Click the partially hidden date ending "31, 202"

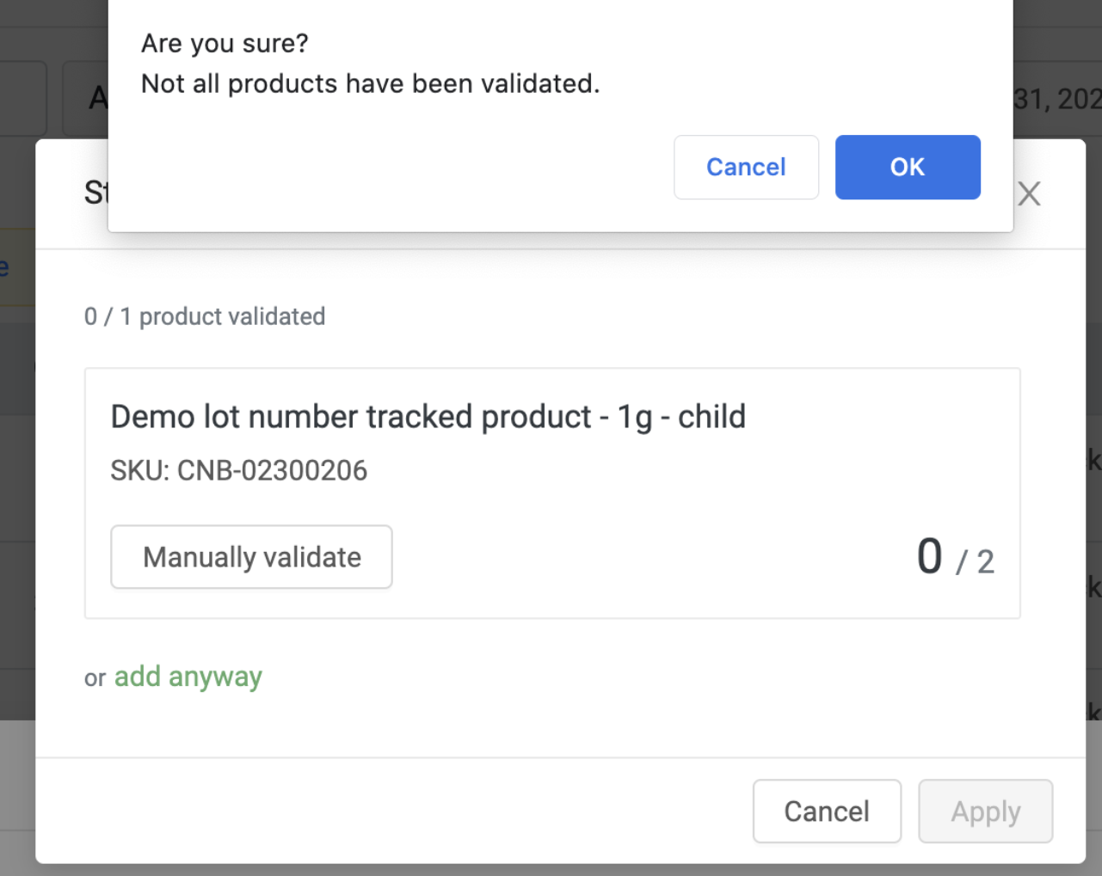1057,100
